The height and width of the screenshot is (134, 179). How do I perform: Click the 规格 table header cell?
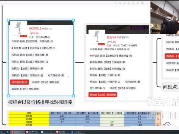pos(29,113)
